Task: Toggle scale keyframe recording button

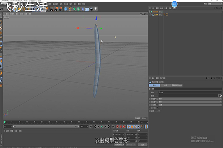Action: tap(132, 127)
